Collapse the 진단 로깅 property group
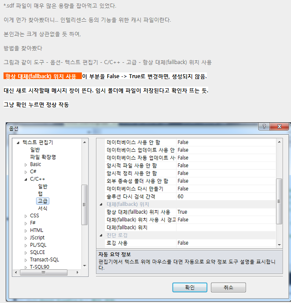 click(101, 235)
